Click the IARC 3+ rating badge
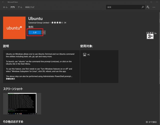 pyautogui.click(x=150, y=36)
